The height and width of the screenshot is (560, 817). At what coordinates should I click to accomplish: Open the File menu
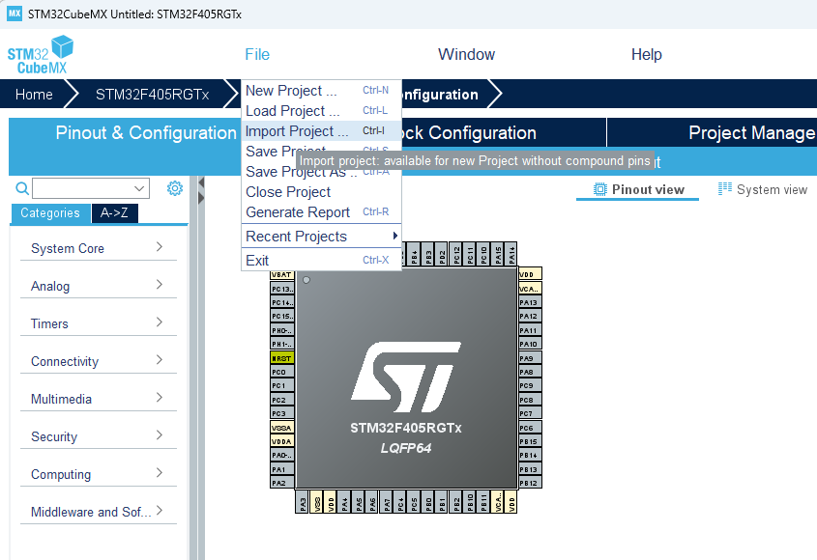click(x=257, y=54)
